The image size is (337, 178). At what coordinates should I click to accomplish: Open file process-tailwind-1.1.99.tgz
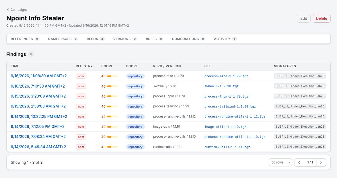click(230, 107)
